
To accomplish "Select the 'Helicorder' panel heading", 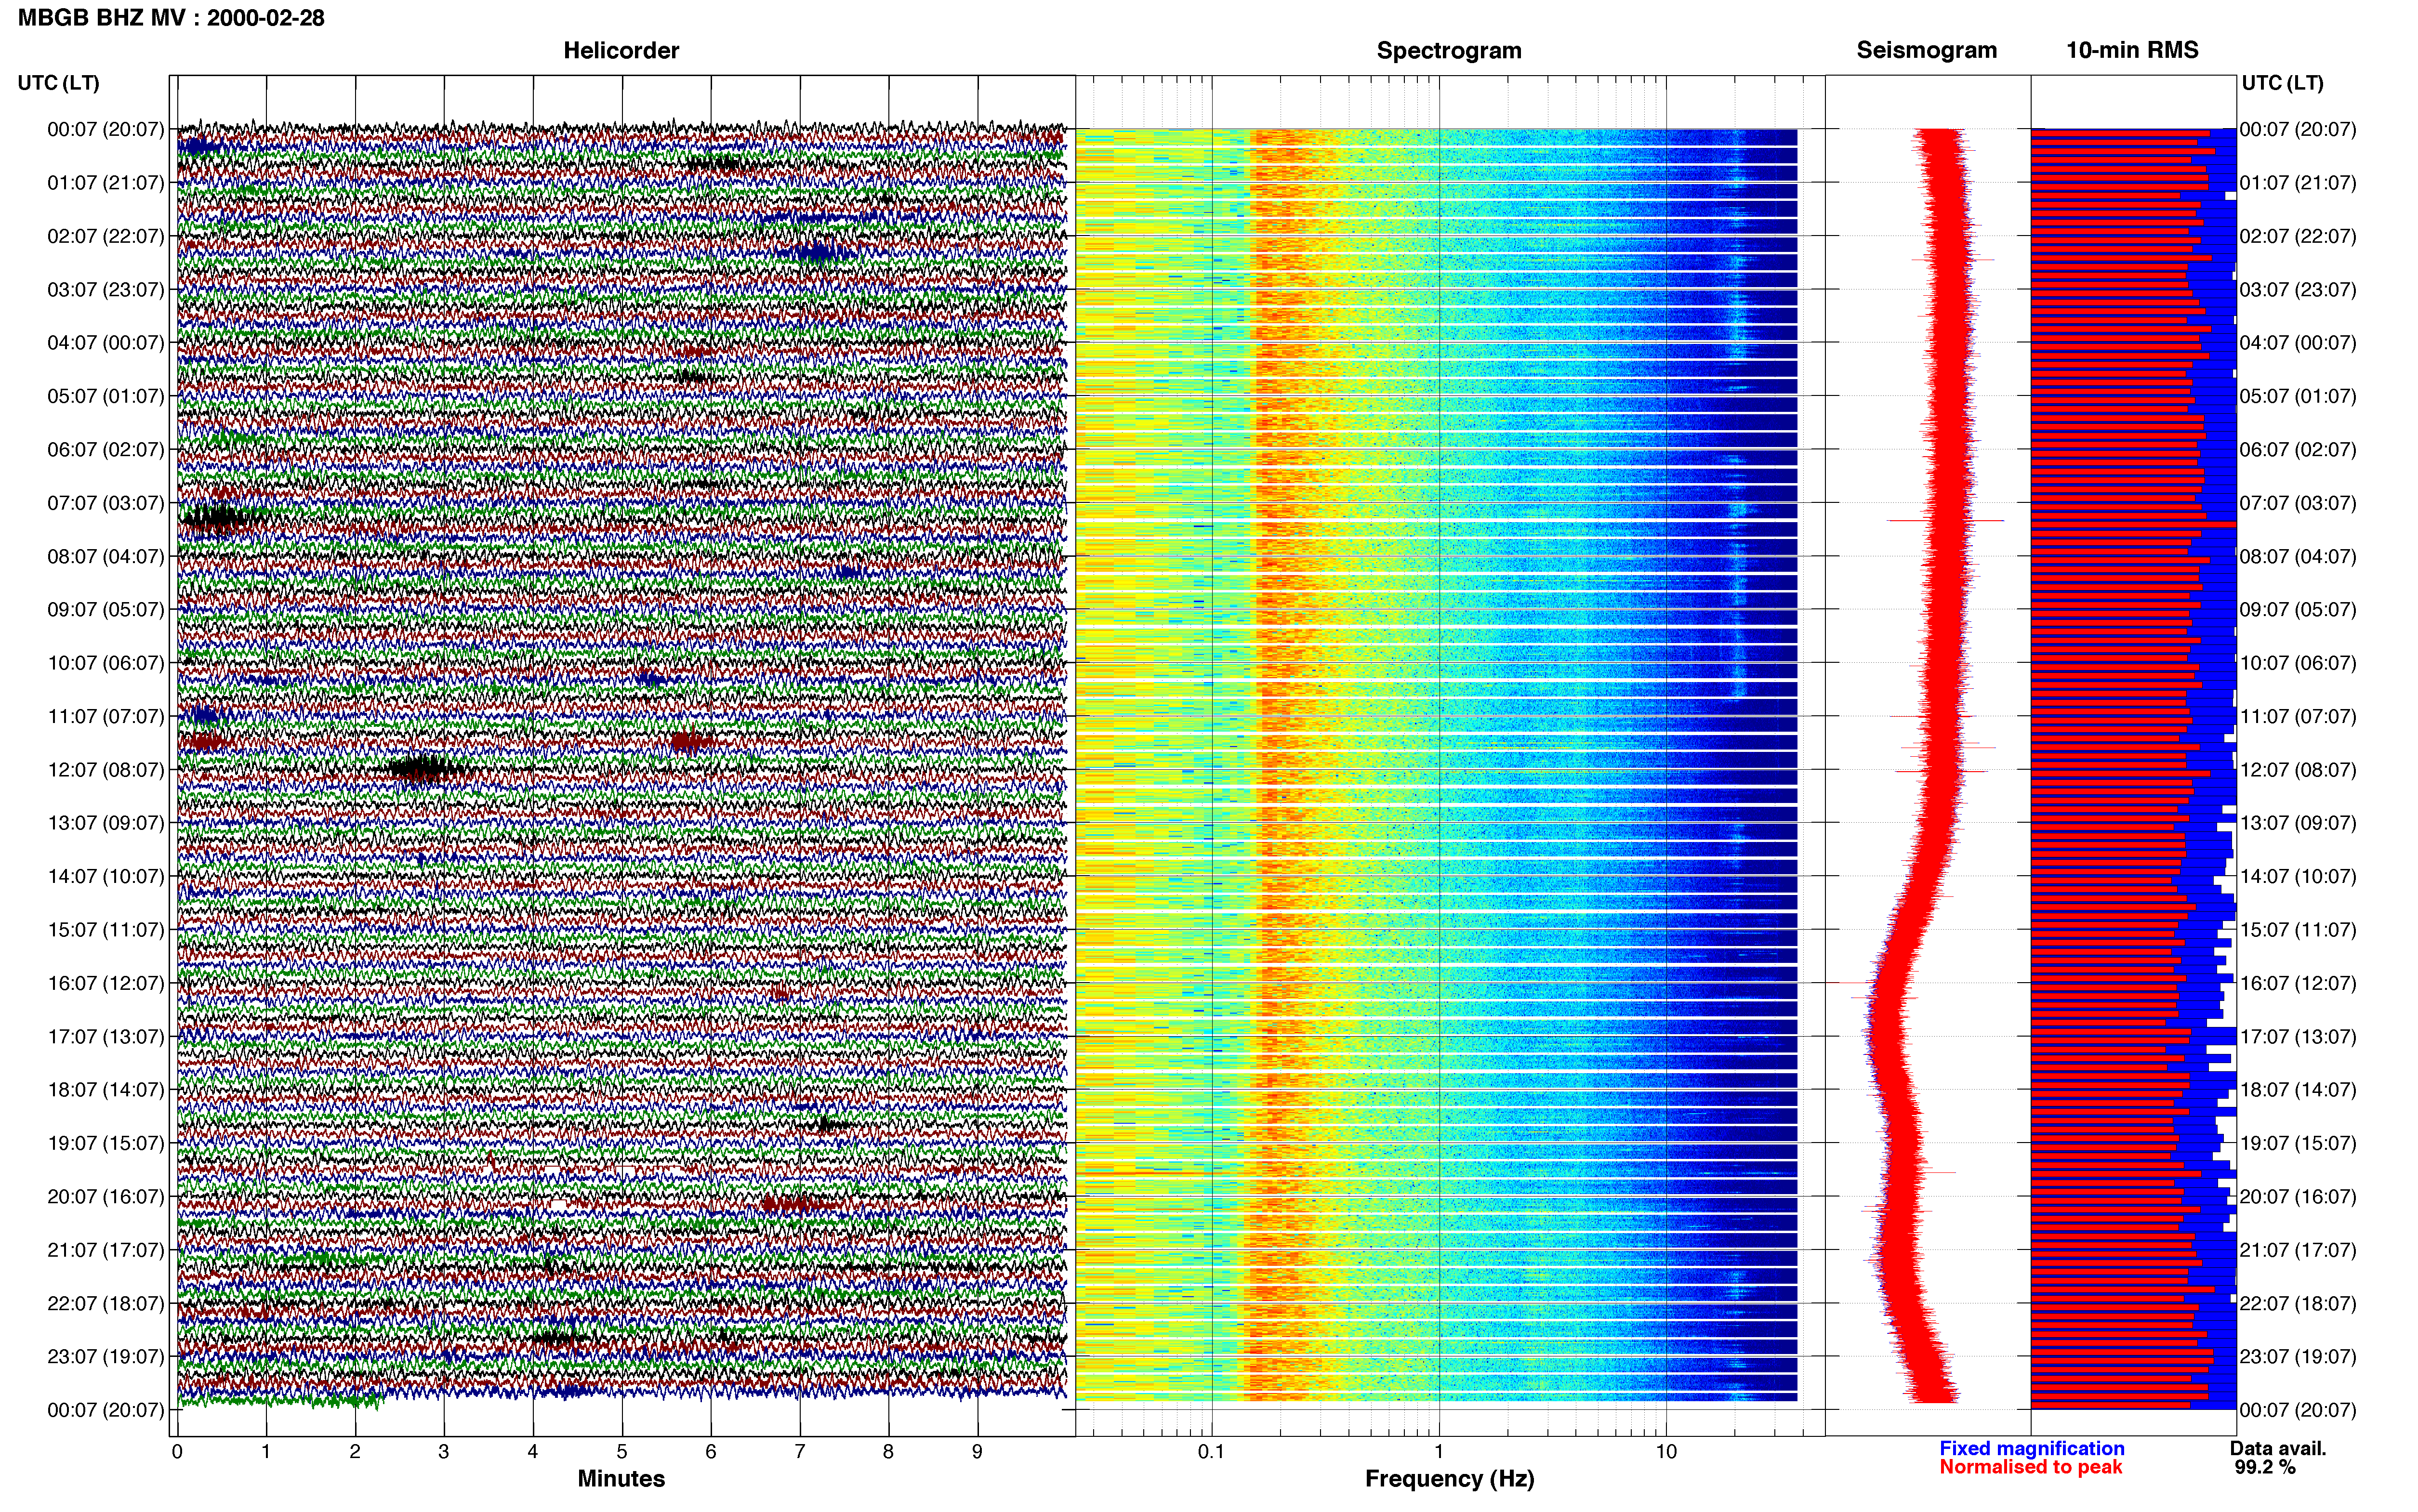I will tap(621, 50).
